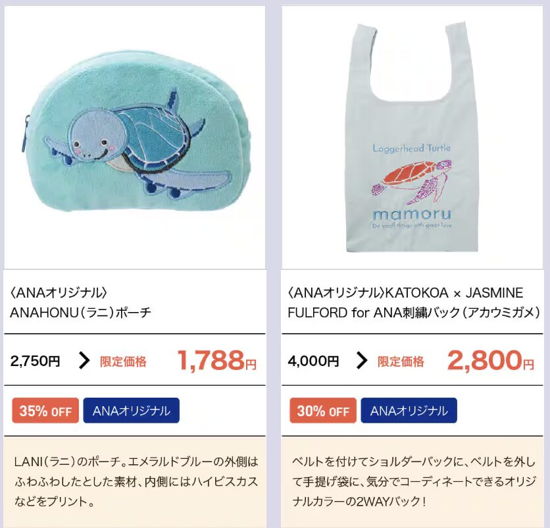Click the original price 4,000円

[x=313, y=361]
